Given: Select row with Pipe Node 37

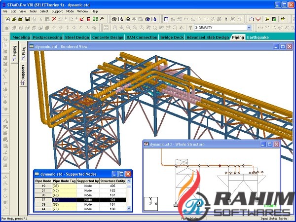Looking at the screenshot, I should (x=79, y=200).
